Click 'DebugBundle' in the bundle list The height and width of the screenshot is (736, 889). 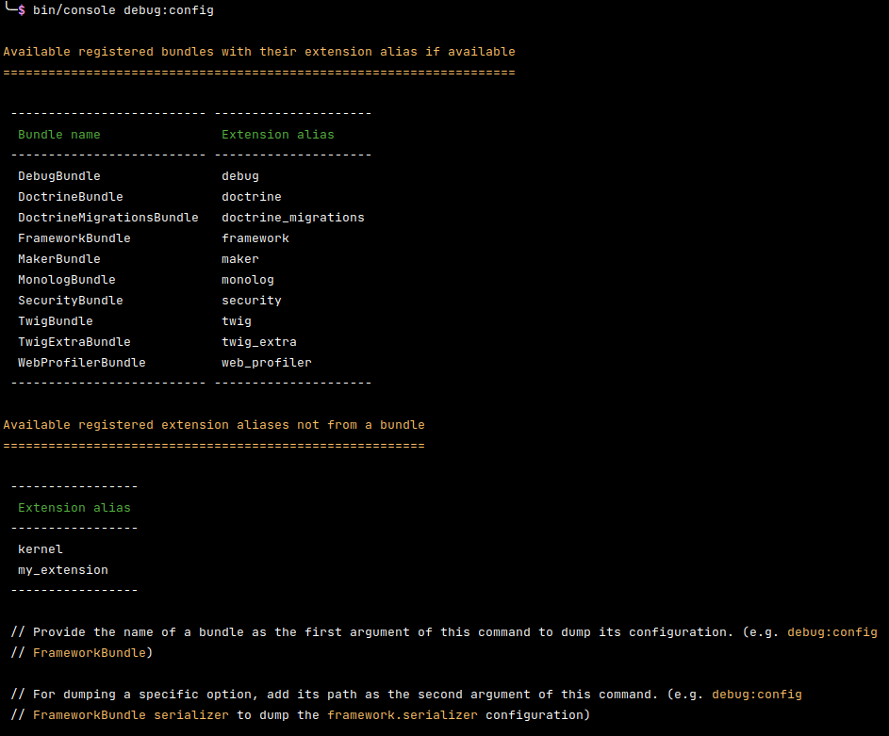(59, 175)
